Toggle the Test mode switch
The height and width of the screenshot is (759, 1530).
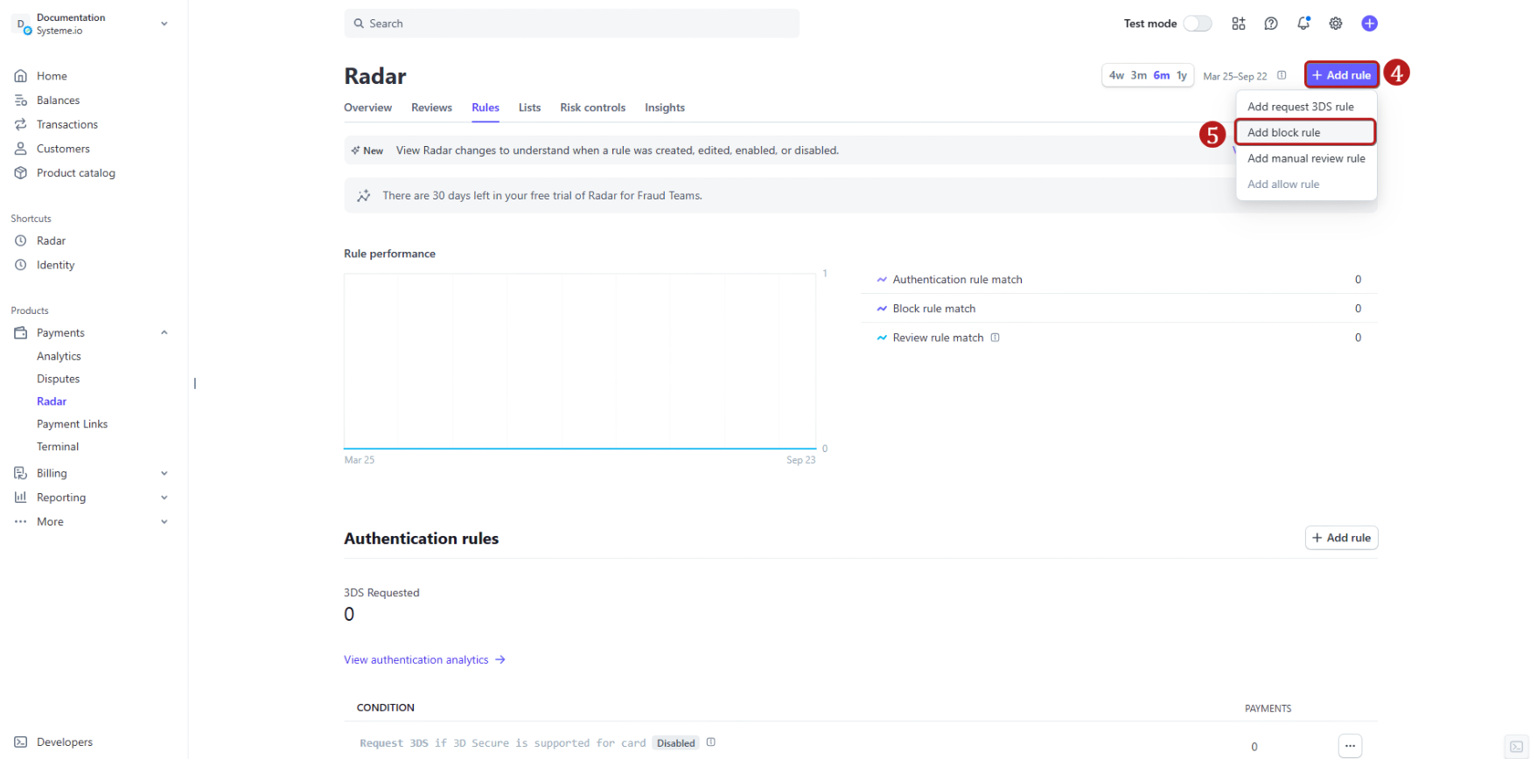1198,24
